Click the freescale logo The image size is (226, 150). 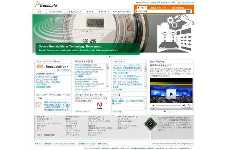coord(46,4)
